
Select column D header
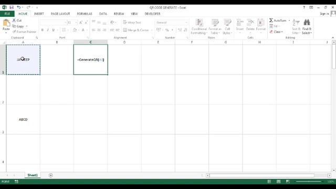(x=124, y=42)
